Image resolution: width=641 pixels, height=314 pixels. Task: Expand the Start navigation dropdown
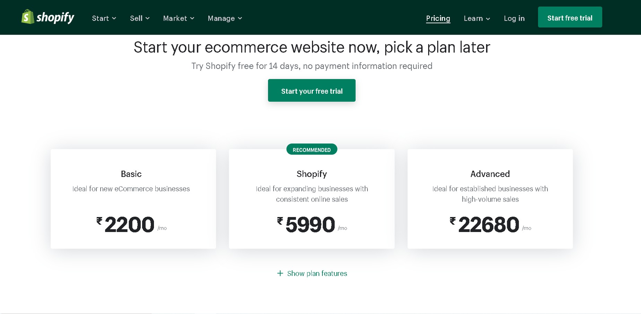[104, 18]
